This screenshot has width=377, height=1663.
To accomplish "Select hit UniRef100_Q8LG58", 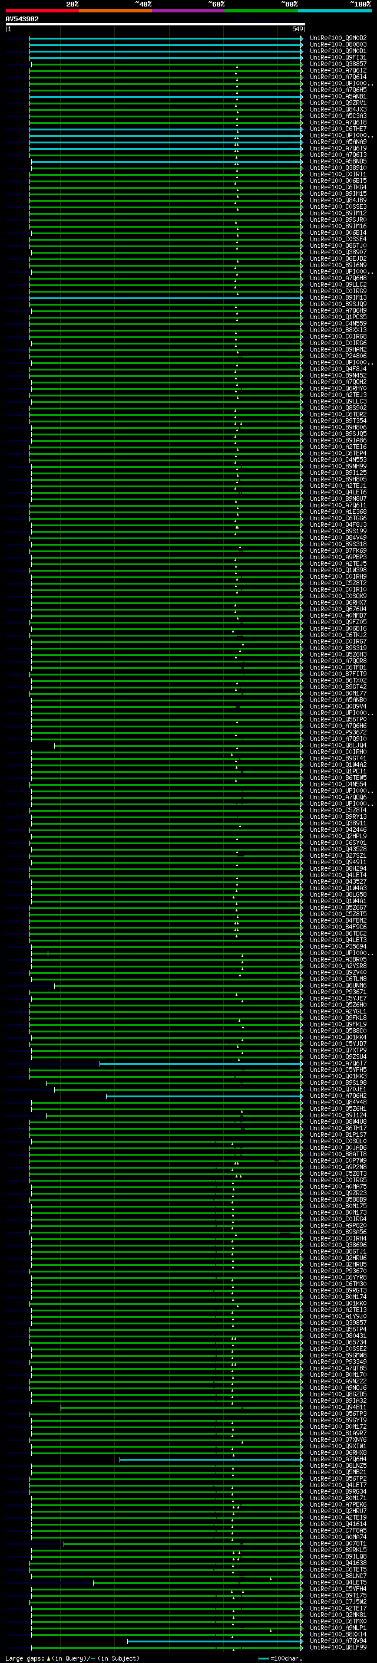I will tap(338, 895).
